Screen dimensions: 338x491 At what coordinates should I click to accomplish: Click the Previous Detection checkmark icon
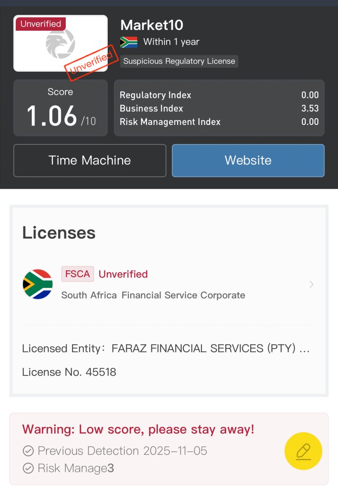click(28, 451)
